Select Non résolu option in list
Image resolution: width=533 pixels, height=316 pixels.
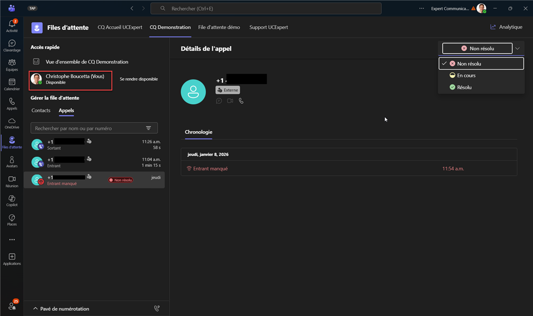[468, 64]
